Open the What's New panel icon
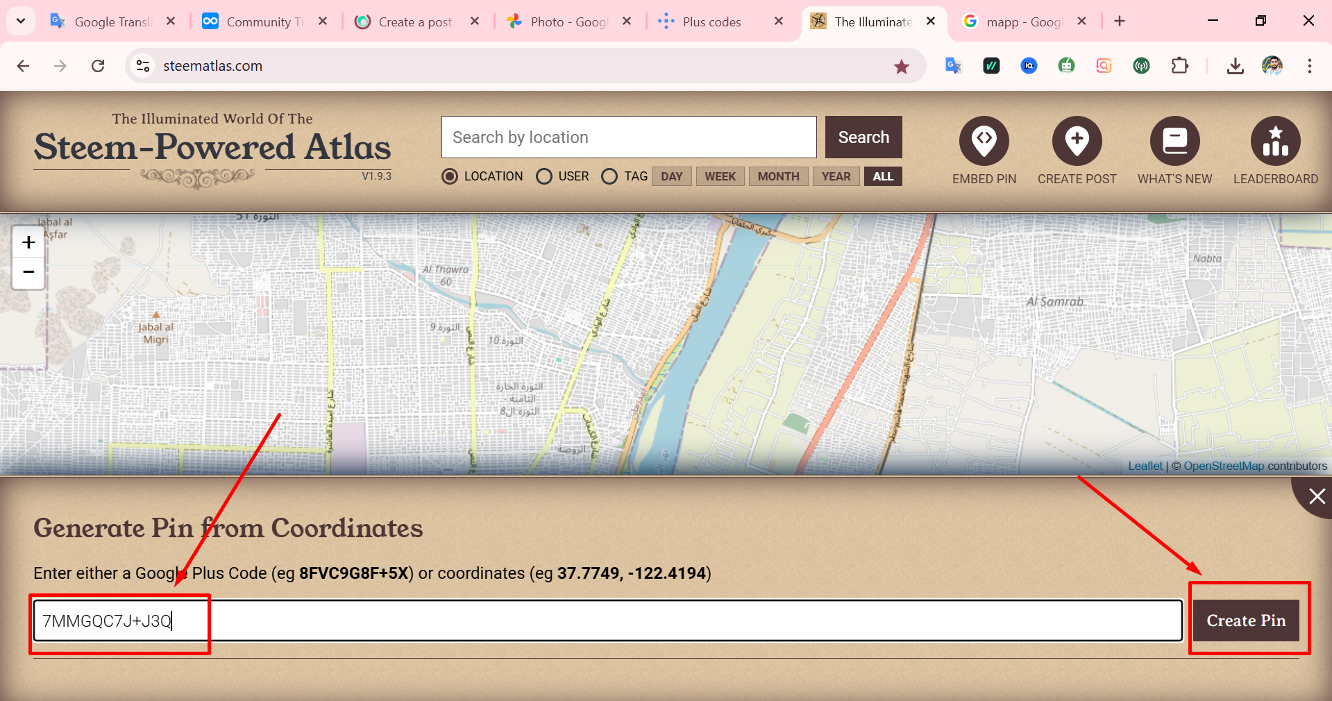This screenshot has height=701, width=1332. tap(1174, 141)
